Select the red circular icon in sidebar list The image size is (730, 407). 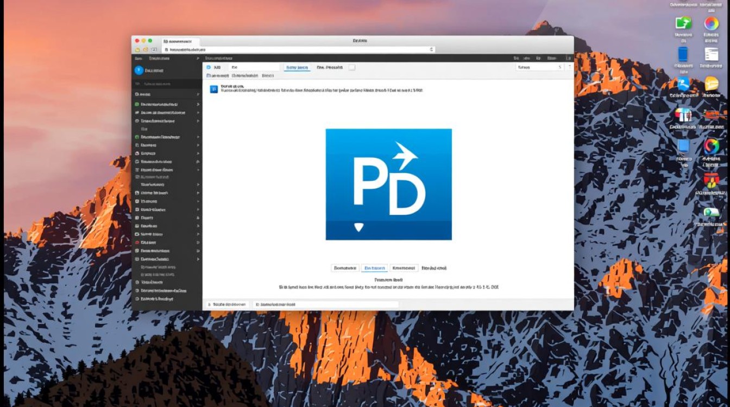pyautogui.click(x=136, y=242)
